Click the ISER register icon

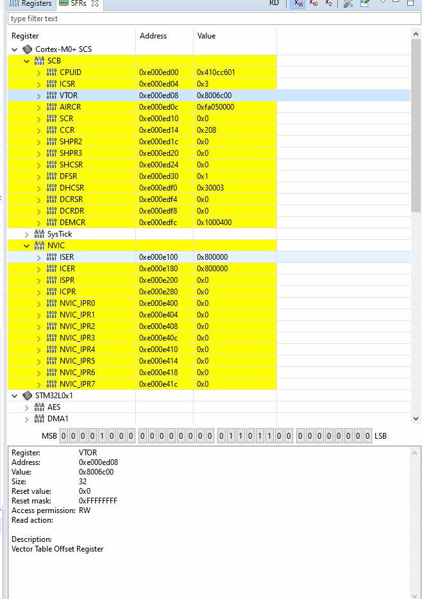click(x=51, y=257)
